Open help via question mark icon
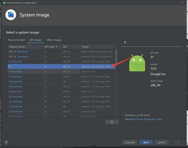The height and width of the screenshot is (148, 188). (6, 142)
